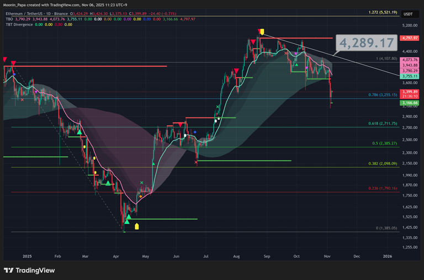This screenshot has width=424, height=280.
Task: Click the 3,399.89 current price label
Action: click(410, 91)
